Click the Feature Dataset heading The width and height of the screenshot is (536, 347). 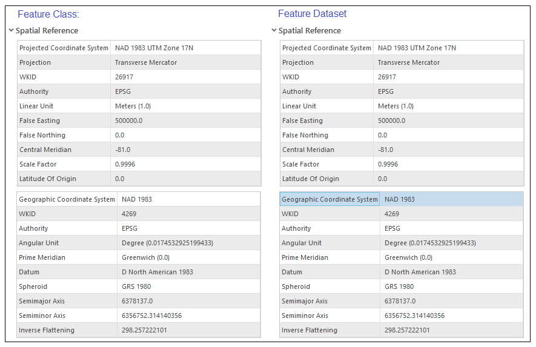[313, 13]
